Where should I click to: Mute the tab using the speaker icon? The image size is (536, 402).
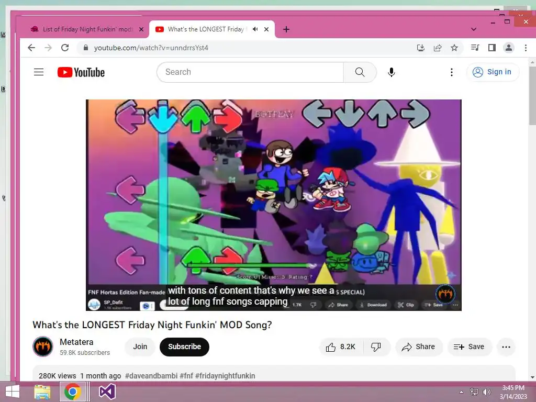tap(255, 29)
